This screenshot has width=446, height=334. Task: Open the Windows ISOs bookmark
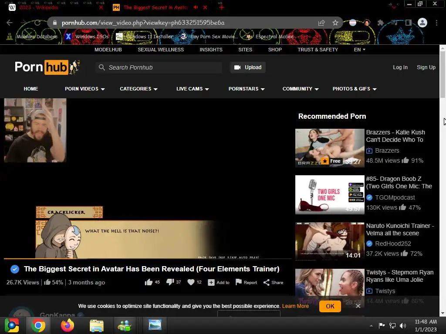click(x=87, y=37)
